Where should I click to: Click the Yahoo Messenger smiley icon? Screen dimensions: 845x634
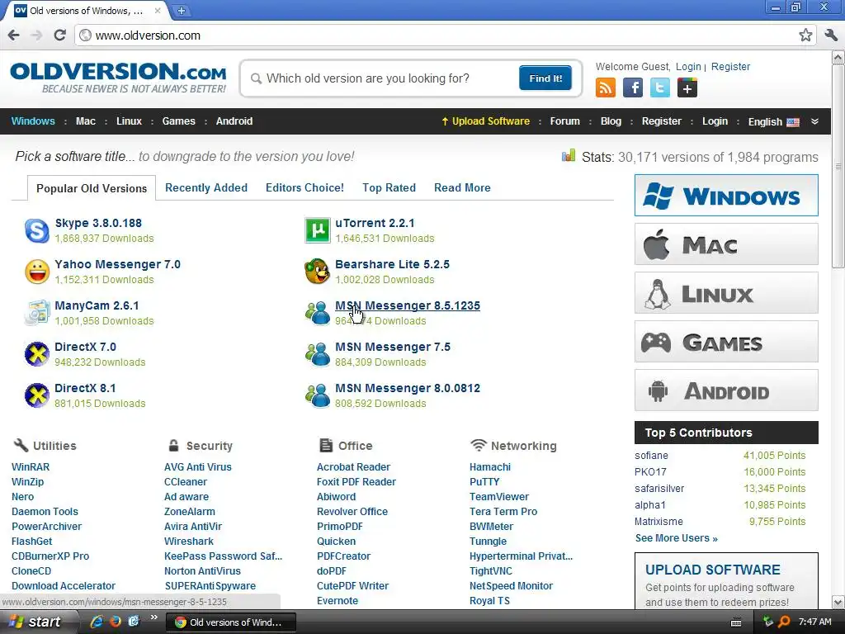click(x=37, y=272)
